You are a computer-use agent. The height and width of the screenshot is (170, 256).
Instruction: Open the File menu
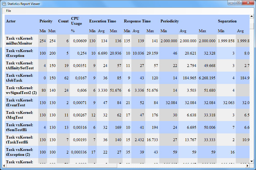9,11
